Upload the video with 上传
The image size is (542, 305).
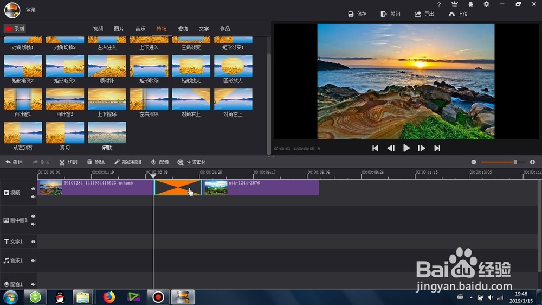click(x=458, y=14)
